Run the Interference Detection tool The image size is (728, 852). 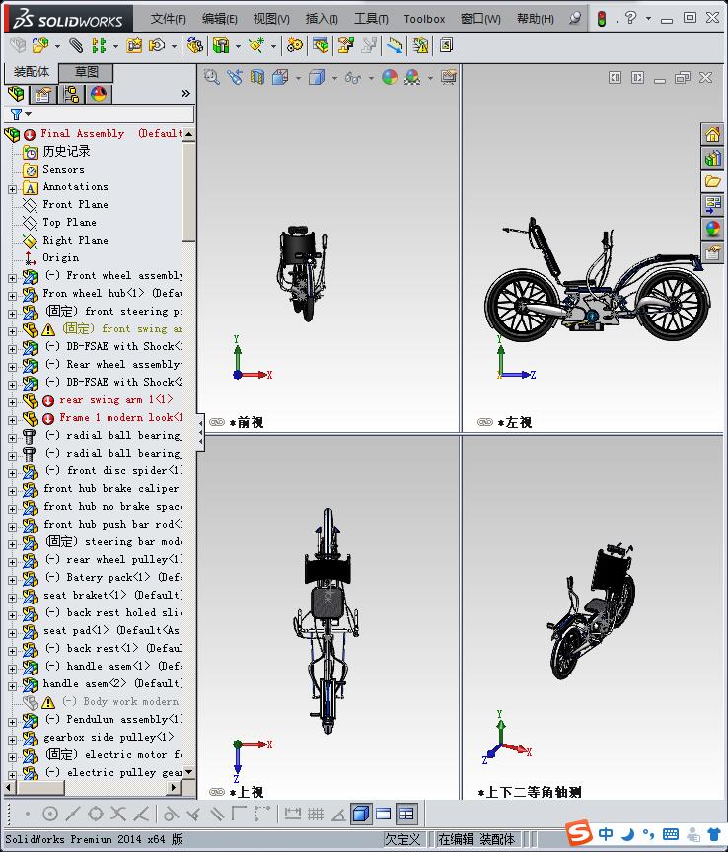[x=421, y=45]
